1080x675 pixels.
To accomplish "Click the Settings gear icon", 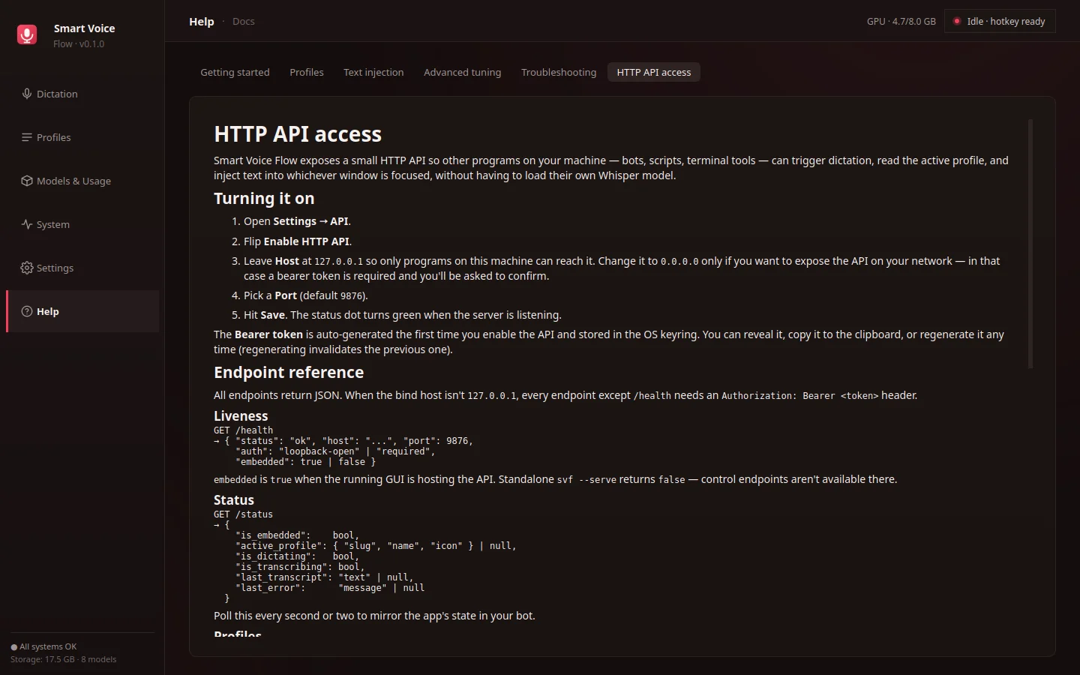I will tap(27, 268).
